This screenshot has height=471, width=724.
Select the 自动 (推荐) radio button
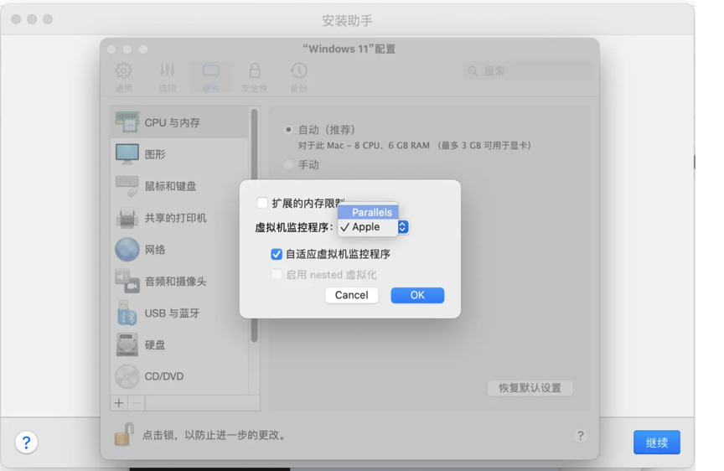pyautogui.click(x=289, y=130)
